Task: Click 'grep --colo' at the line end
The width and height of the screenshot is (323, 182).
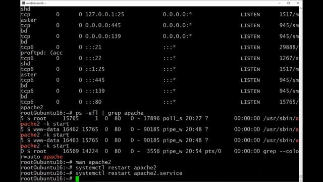Action: coord(281,151)
